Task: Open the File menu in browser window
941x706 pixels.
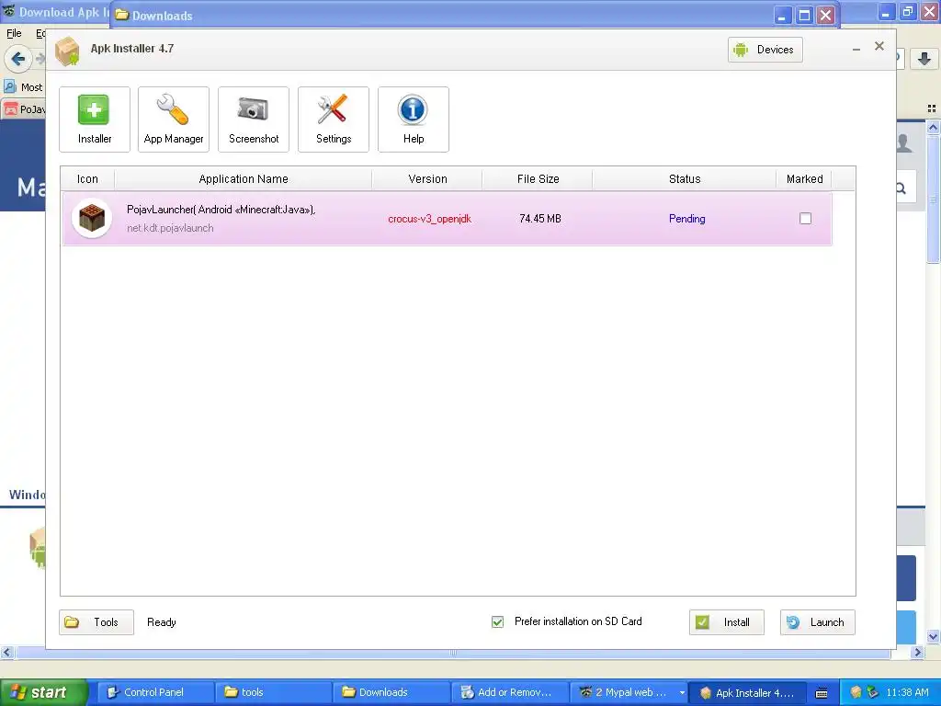Action: click(x=14, y=33)
